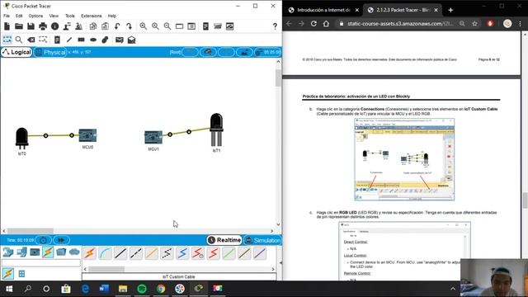Activate the Delete tool
The image size is (528, 297).
click(x=31, y=40)
